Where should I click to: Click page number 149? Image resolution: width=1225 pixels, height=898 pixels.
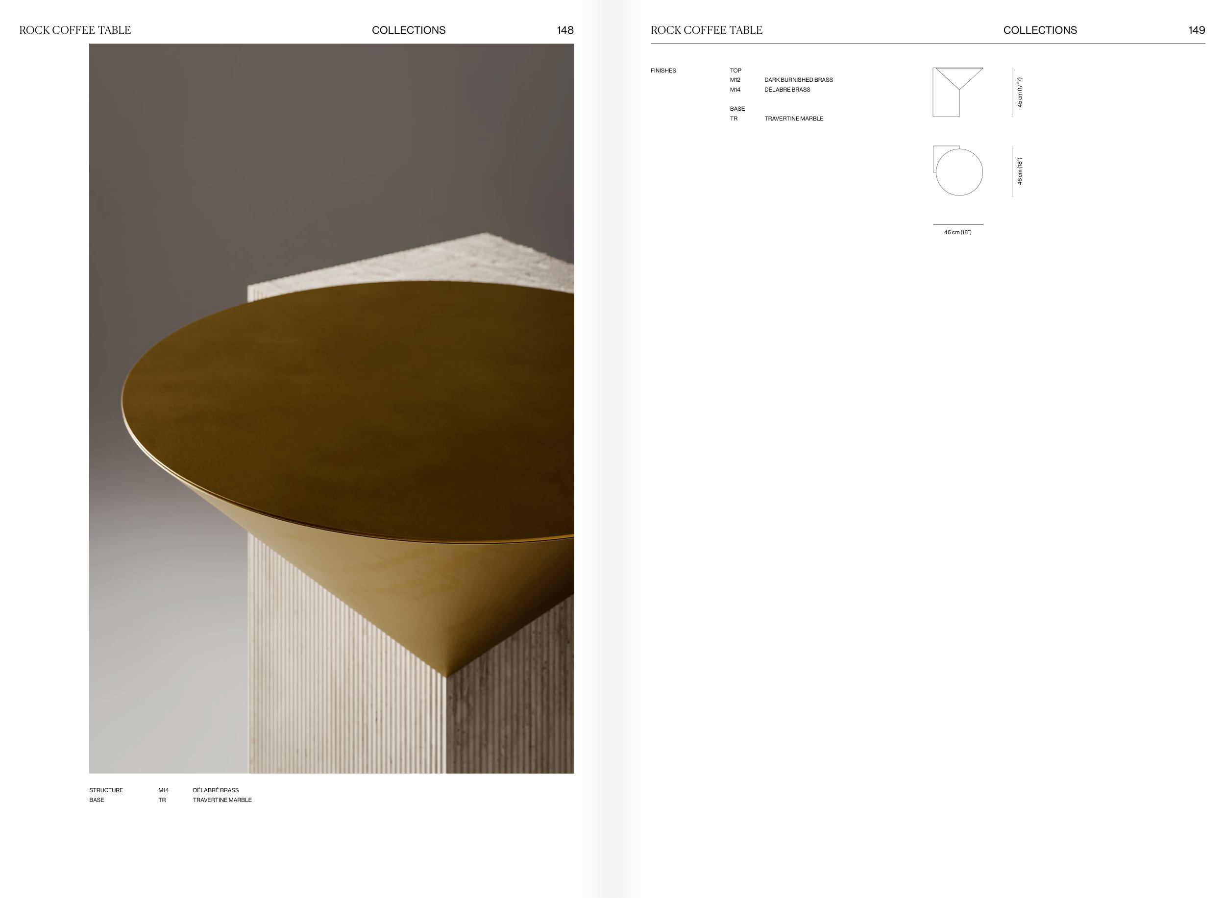pos(1196,30)
